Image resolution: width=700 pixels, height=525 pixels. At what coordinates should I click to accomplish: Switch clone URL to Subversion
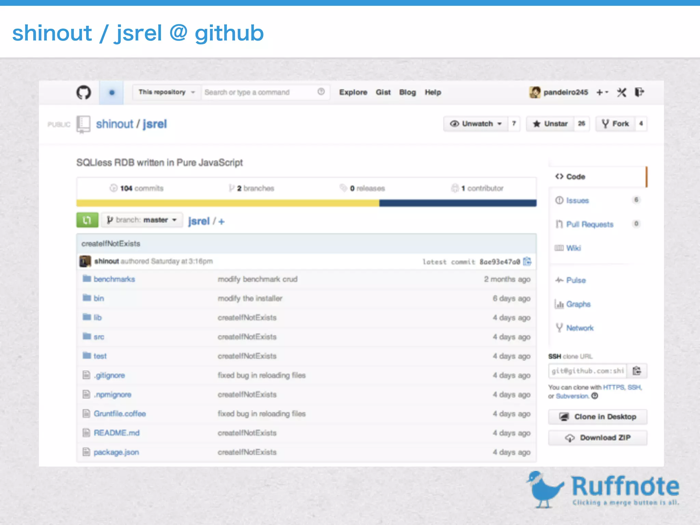(573, 396)
